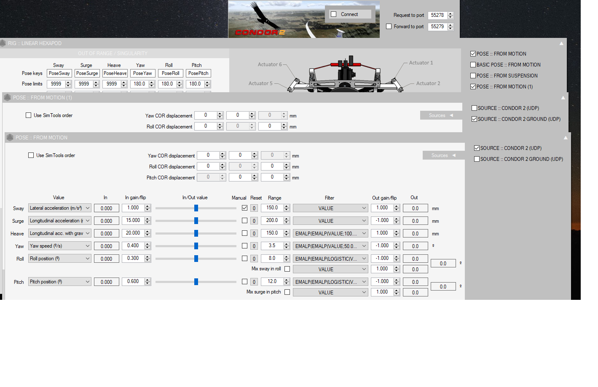Collapse the RIG panel with its triangle arrow
Viewport: 598px width, 387px height.
coord(561,43)
